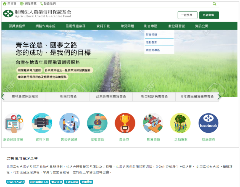Click the left carousel arrow
The width and height of the screenshot is (240, 187).
tap(3, 97)
